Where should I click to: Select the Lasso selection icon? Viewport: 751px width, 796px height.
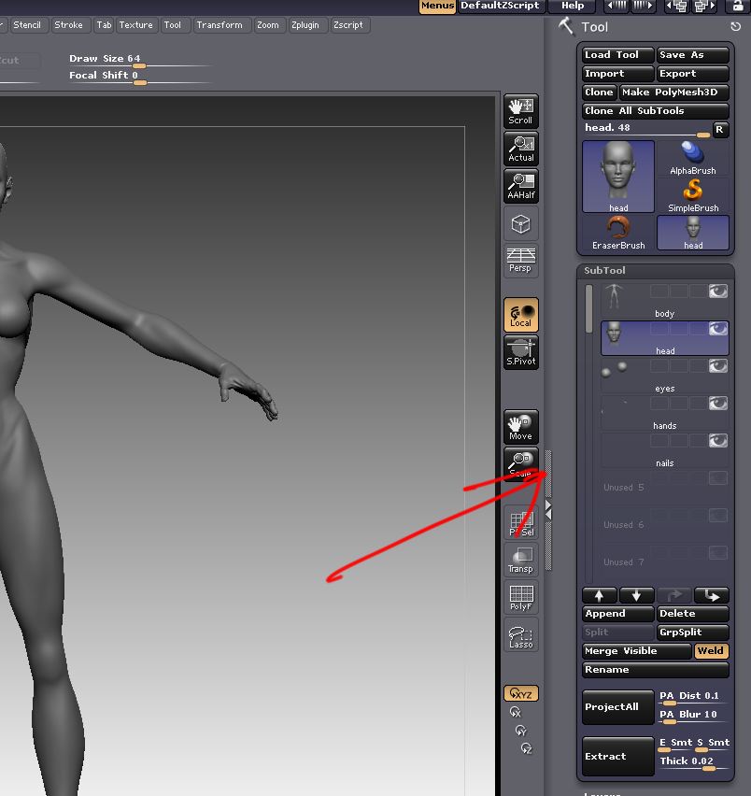click(520, 634)
